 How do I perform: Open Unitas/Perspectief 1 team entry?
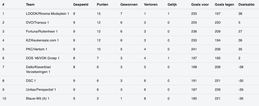click(x=41, y=90)
